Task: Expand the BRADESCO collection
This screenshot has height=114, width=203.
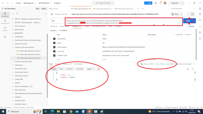Action: click(x=13, y=33)
